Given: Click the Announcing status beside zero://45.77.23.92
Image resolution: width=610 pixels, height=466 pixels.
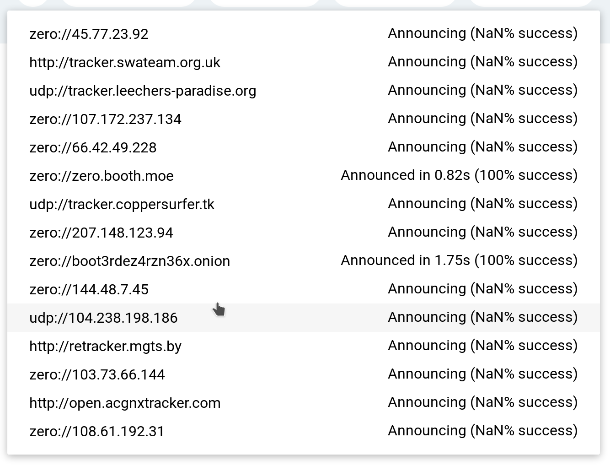Looking at the screenshot, I should click(482, 33).
